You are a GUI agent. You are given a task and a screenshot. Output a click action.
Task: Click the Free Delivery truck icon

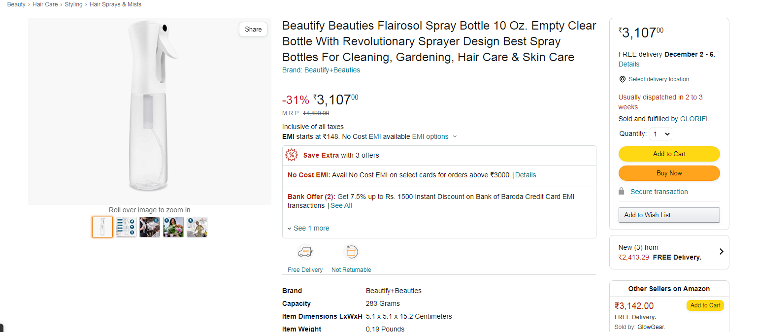[x=305, y=252]
